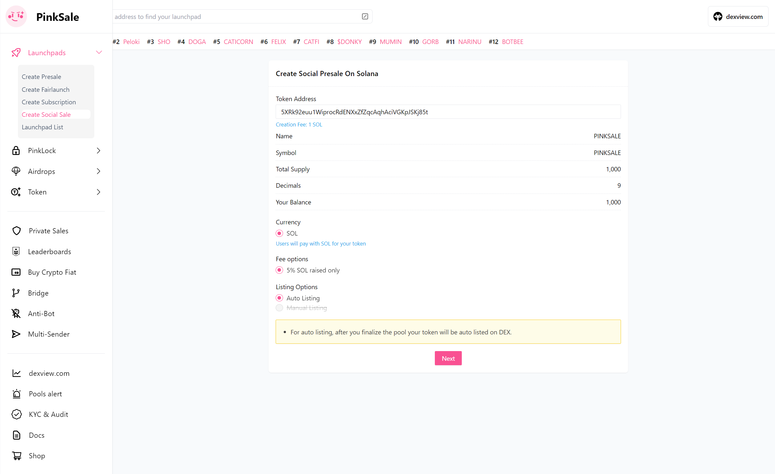Image resolution: width=775 pixels, height=474 pixels.
Task: Click the PinkSale brand name text
Action: point(57,17)
